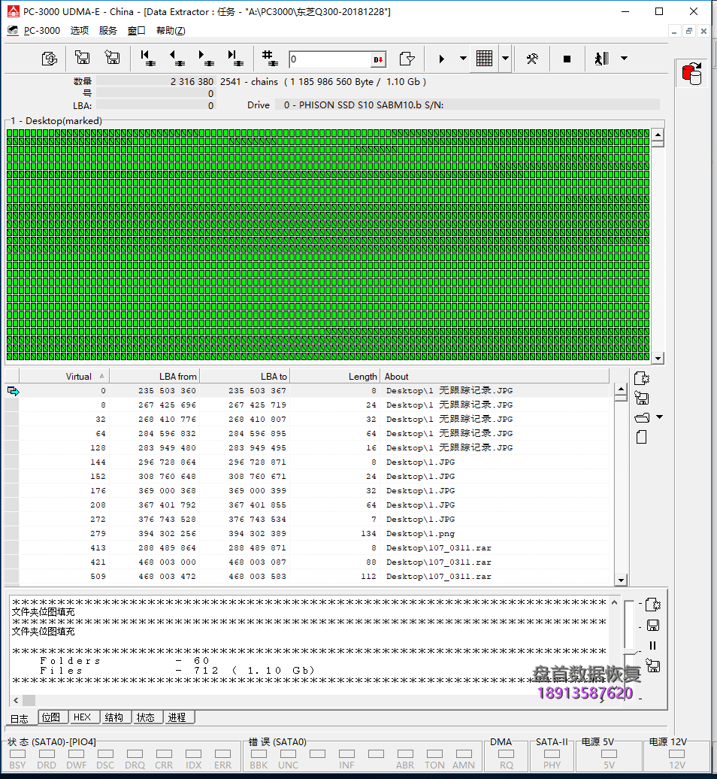This screenshot has height=779, width=717.
Task: Click the LBA number input field
Action: tap(330, 59)
